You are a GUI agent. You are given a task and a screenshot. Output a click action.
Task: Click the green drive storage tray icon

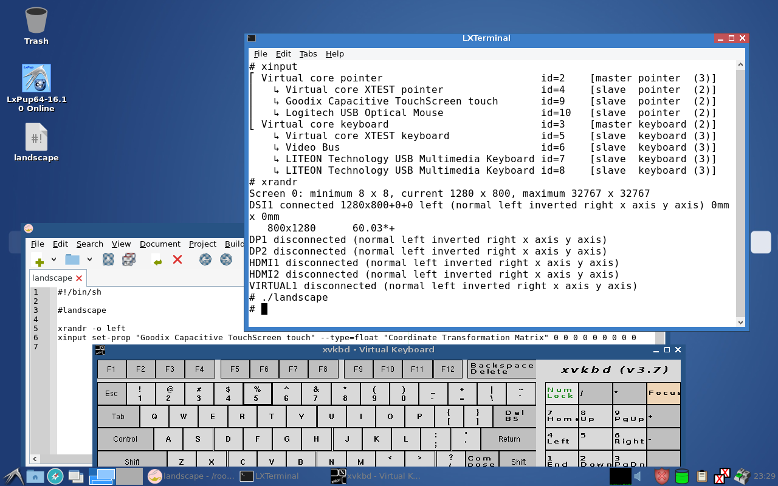(682, 476)
